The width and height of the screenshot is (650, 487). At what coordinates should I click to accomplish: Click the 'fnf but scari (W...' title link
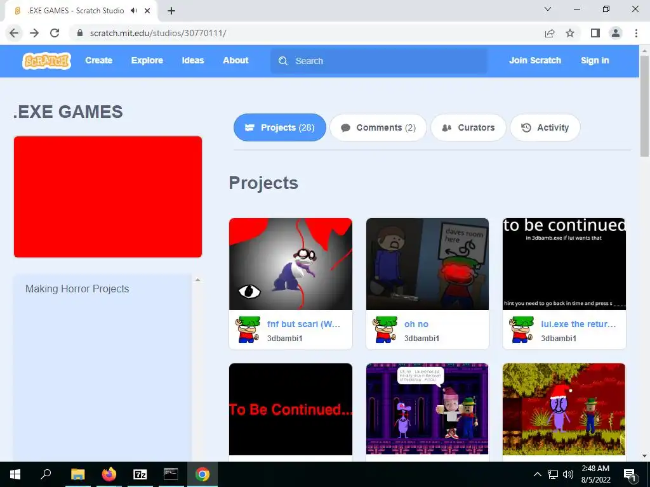click(x=303, y=324)
